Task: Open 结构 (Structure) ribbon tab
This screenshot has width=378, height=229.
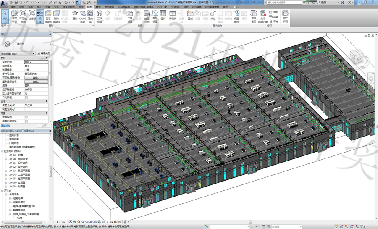Action: pos(22,7)
